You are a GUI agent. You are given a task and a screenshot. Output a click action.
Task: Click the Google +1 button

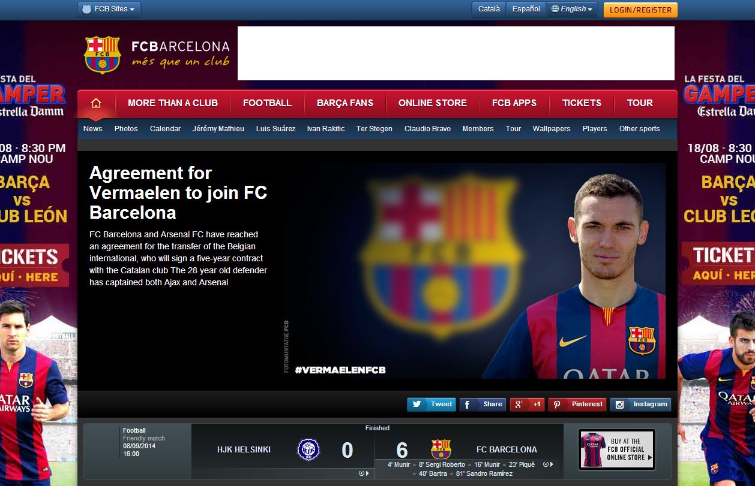click(x=527, y=405)
